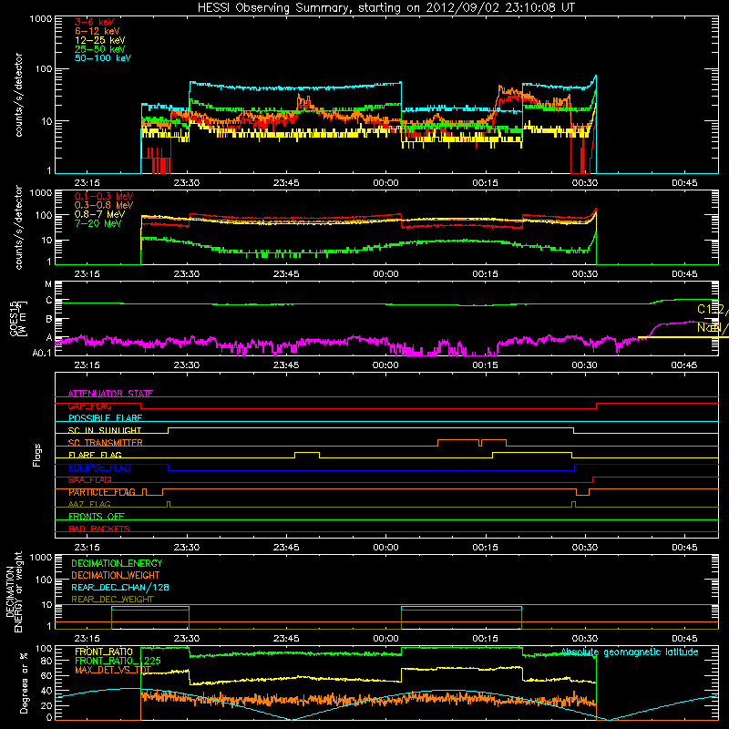Click the FRONT_RATIO_1225 legend label
This screenshot has width=729, height=729.
click(x=118, y=661)
